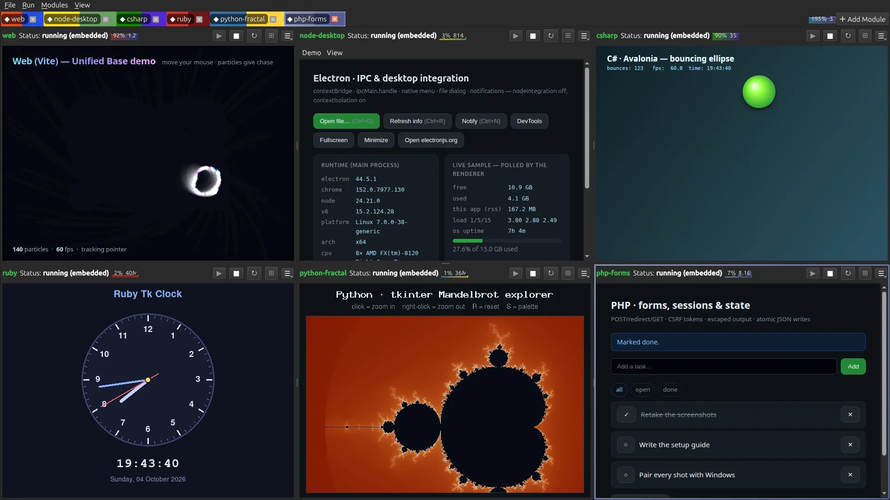This screenshot has height=500, width=890.
Task: Click the python-fractal grid icon
Action: pos(568,273)
